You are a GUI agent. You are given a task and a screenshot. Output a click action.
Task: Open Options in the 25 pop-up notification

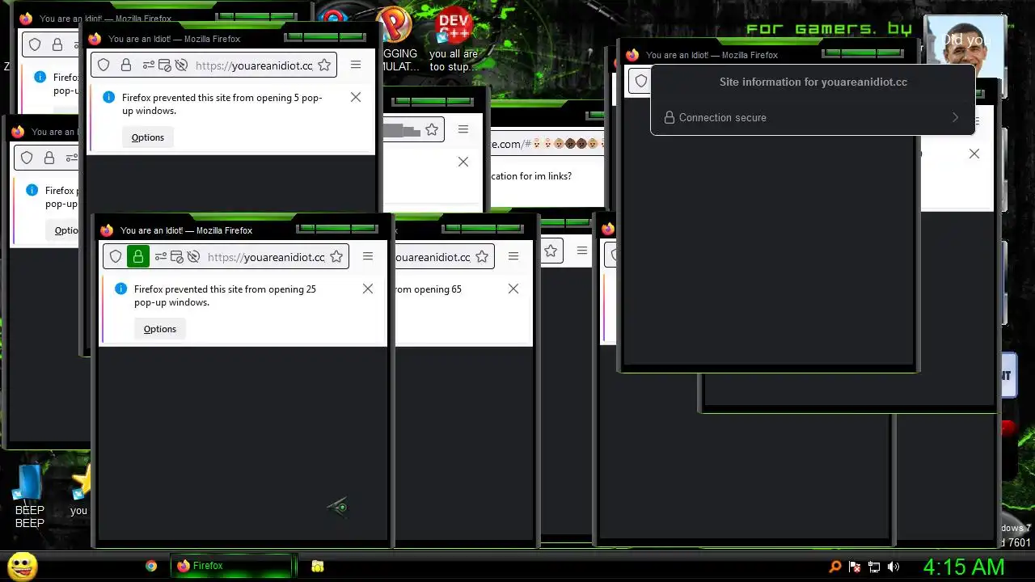160,329
